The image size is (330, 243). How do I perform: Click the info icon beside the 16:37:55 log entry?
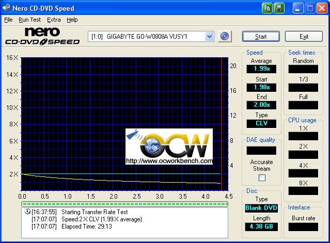coord(27,212)
